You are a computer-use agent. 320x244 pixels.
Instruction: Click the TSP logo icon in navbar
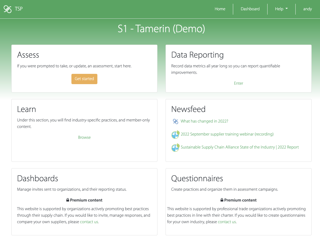(x=8, y=9)
